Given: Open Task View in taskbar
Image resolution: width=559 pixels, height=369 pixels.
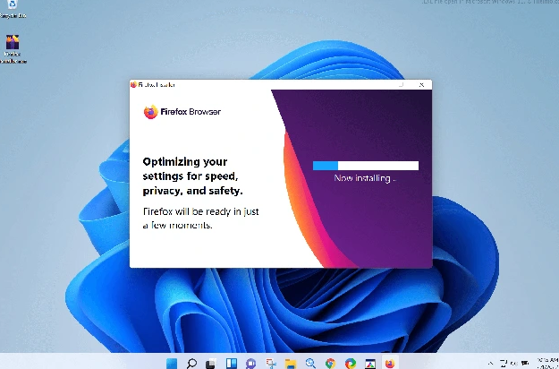Looking at the screenshot, I should click(x=211, y=363).
